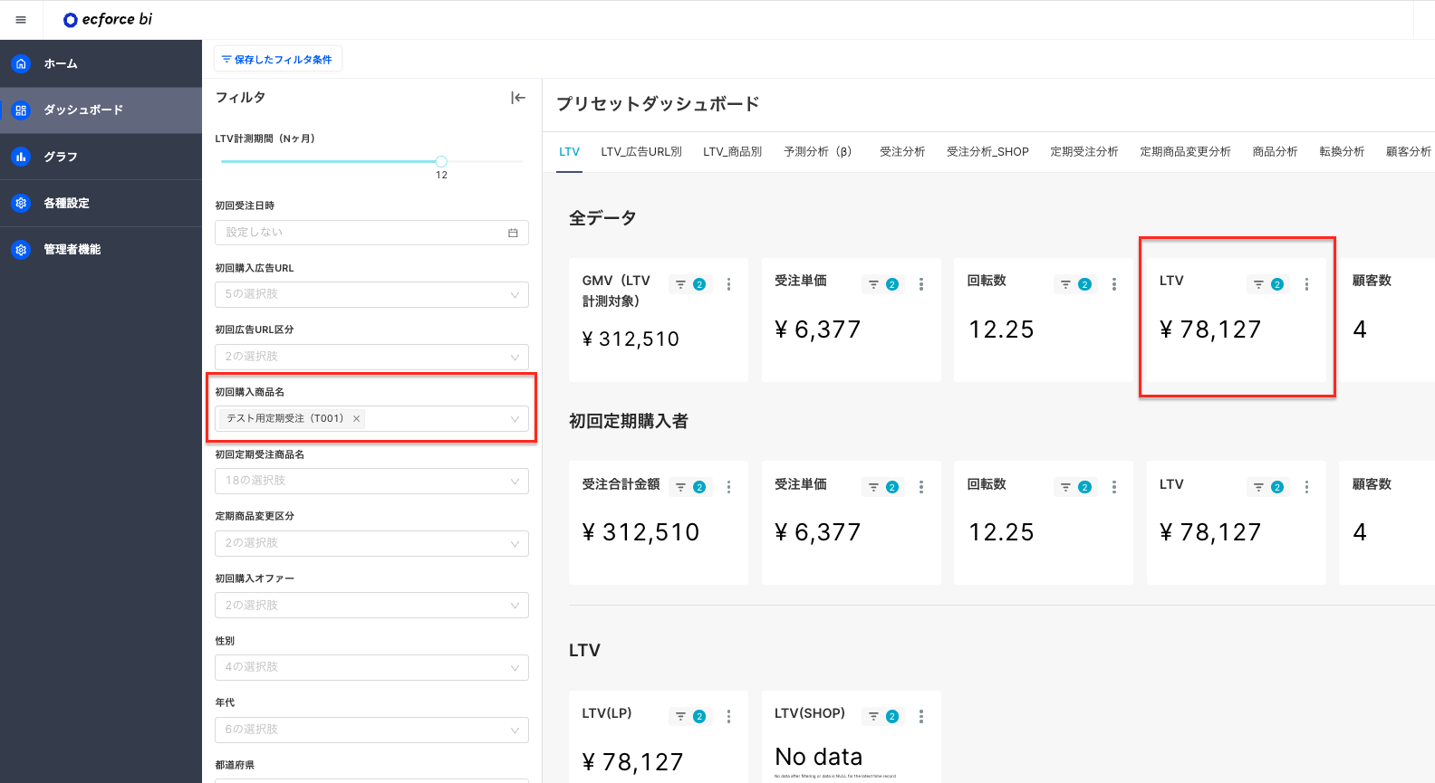Open more options on 全データ 受注単価 card
Viewport: 1435px width, 783px height.
point(921,284)
